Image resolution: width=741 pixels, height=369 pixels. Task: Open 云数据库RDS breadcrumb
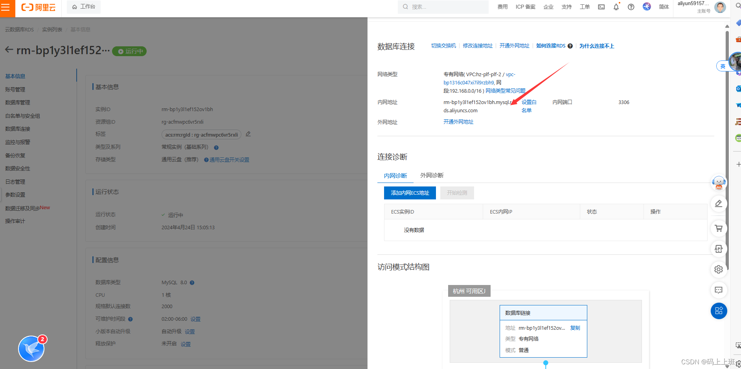[x=19, y=29]
